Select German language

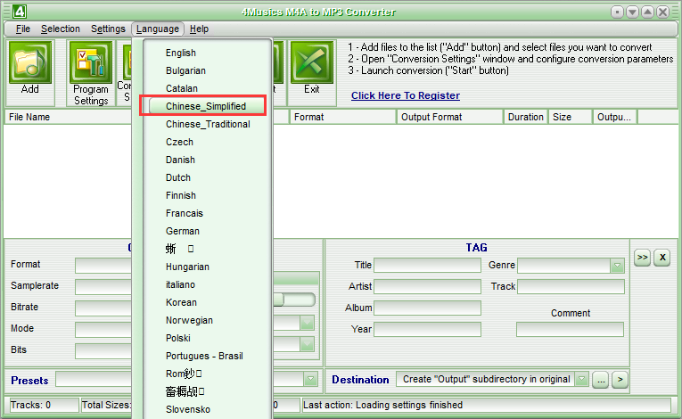point(182,231)
